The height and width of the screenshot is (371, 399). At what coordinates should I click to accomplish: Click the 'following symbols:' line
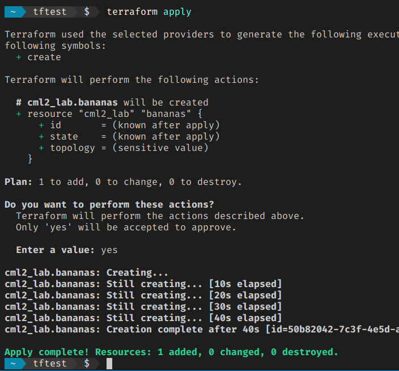[55, 46]
